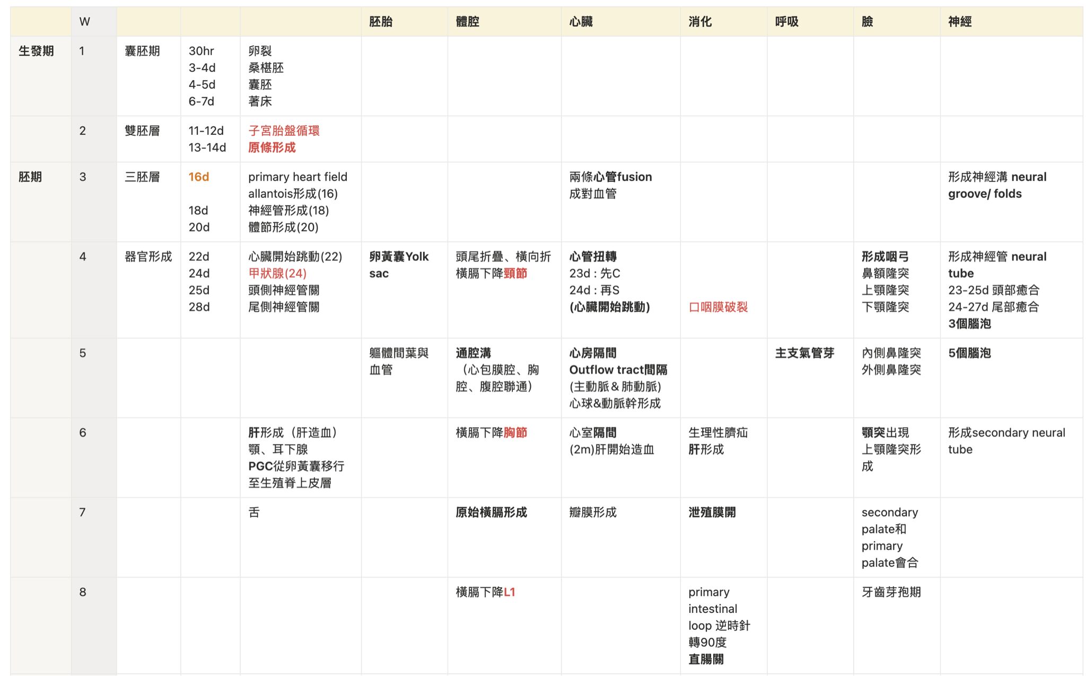The height and width of the screenshot is (676, 1086).
Task: Click the 神經 column header
Action: click(x=959, y=22)
